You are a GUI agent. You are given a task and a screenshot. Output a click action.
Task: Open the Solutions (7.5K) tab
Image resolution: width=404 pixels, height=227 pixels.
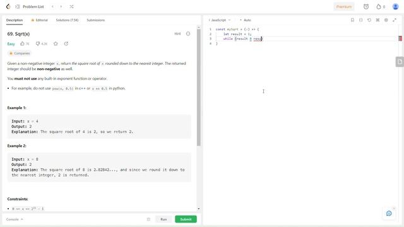(67, 20)
